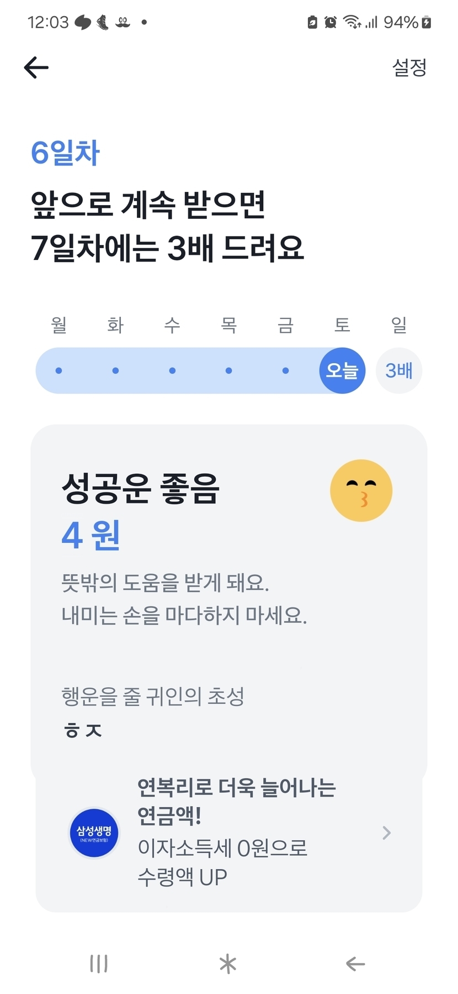The height and width of the screenshot is (994, 458).
Task: Expand the ad banner chevron arrow
Action: 386,833
